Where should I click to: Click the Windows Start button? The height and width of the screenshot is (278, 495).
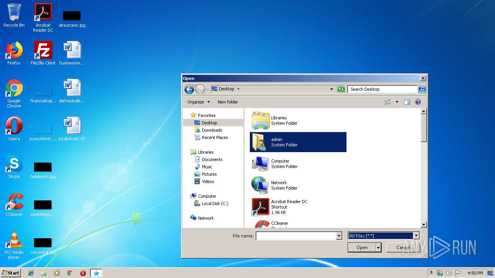click(x=10, y=273)
